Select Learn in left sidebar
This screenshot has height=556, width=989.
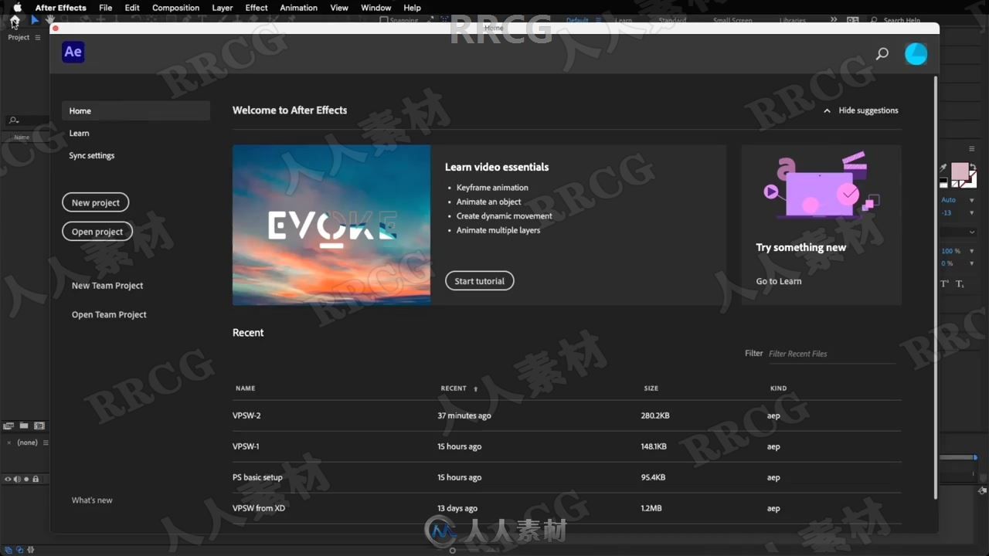coord(79,133)
